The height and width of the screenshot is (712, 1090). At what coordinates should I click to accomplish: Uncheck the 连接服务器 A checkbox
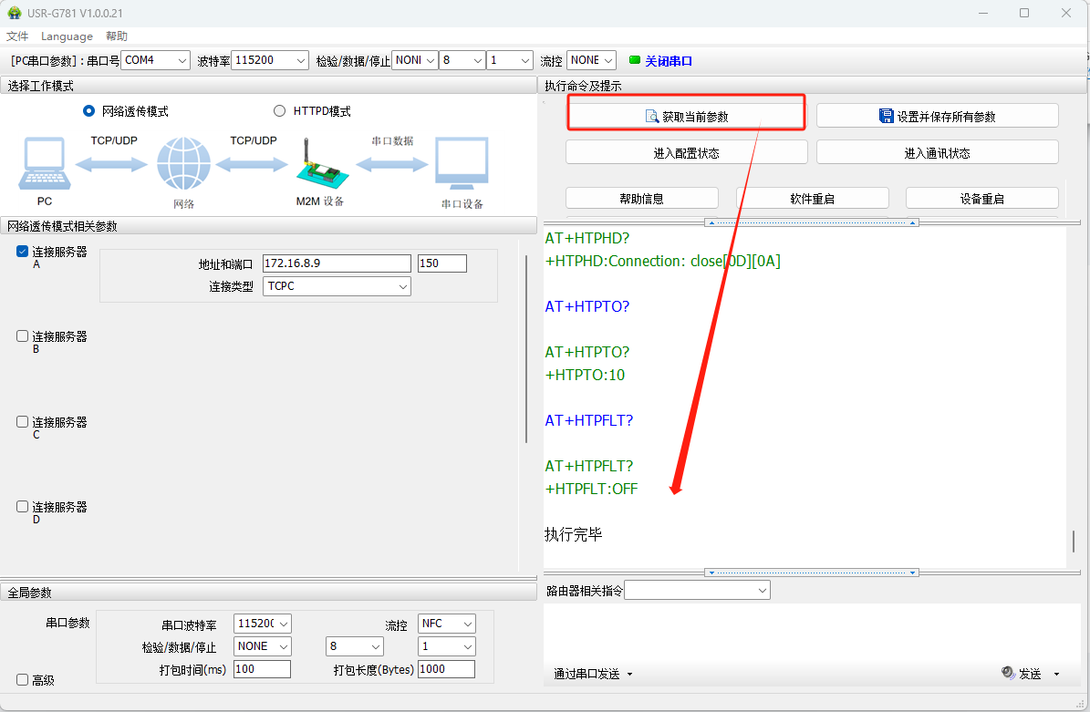[23, 252]
